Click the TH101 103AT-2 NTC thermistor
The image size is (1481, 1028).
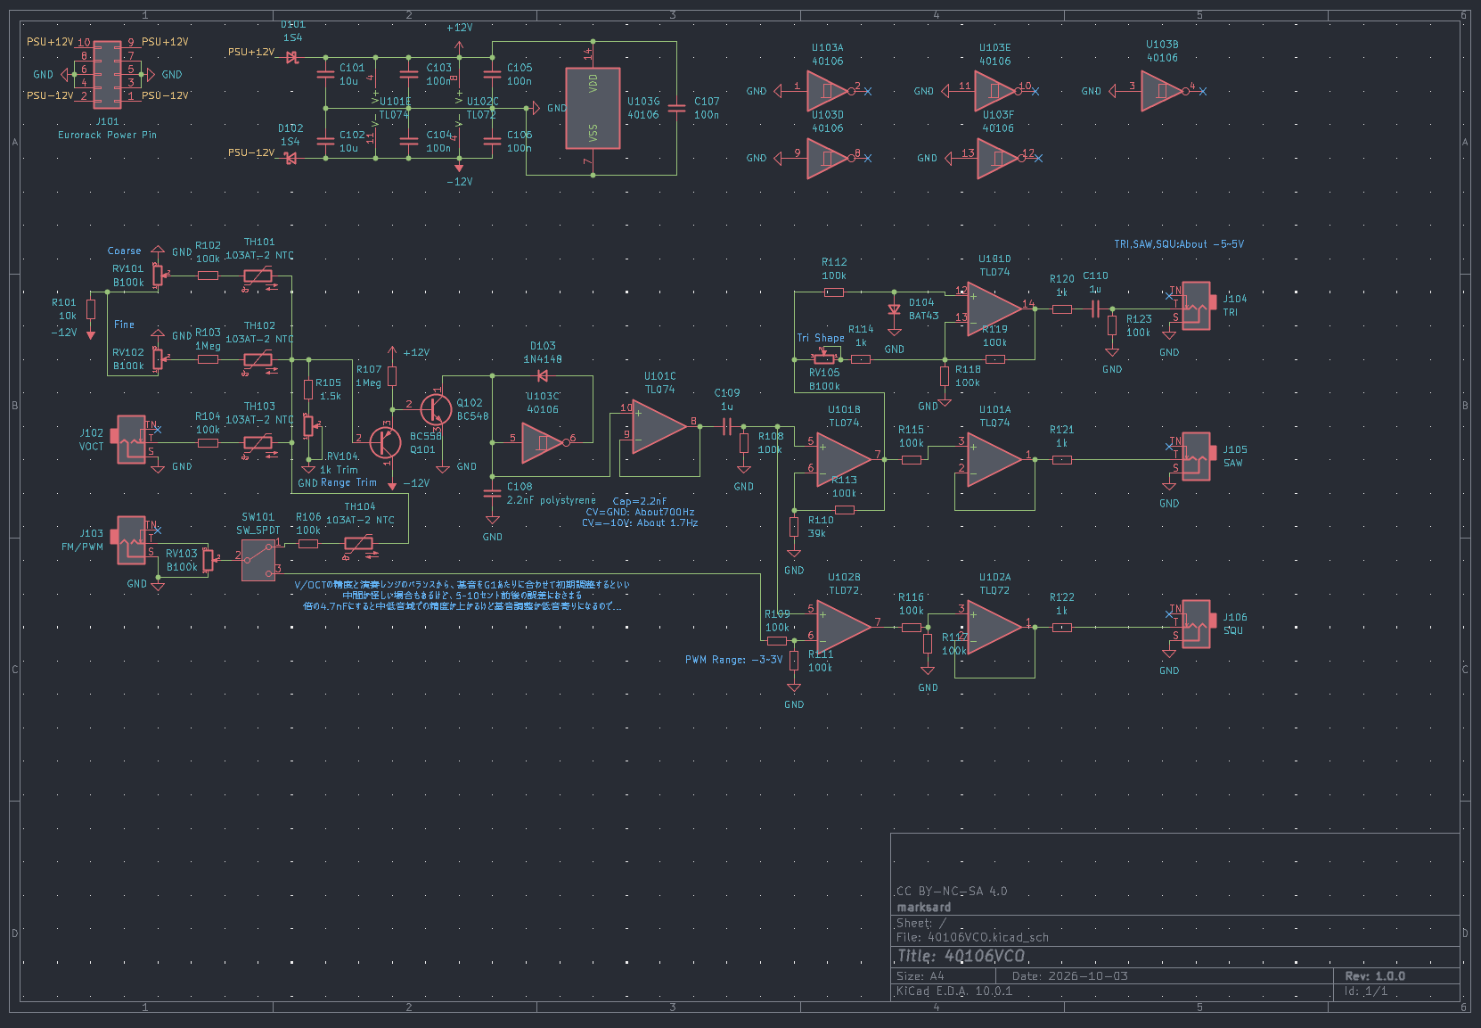[x=258, y=276]
